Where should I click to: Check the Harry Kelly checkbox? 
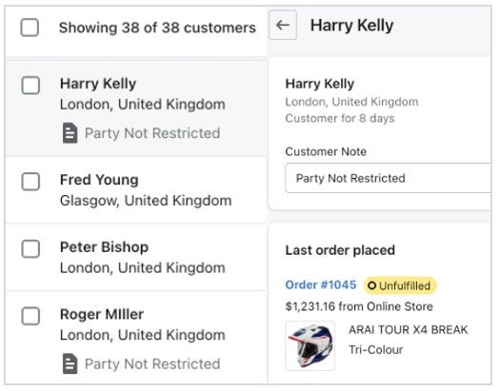[x=30, y=86]
